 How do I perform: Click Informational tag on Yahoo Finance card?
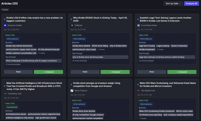tap(79, 104)
